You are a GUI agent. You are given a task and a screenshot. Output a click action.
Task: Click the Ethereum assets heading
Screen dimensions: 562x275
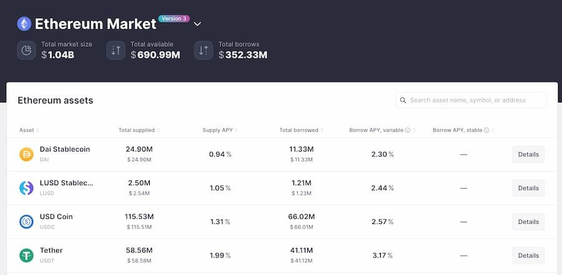(56, 100)
